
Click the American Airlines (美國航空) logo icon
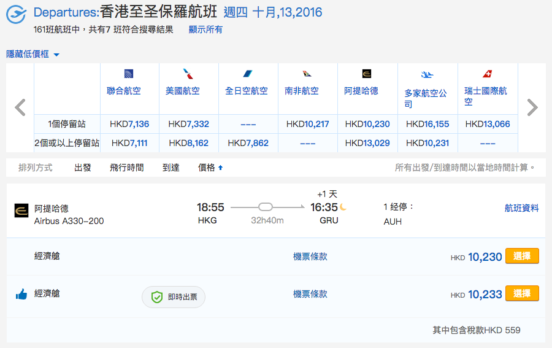pos(188,74)
